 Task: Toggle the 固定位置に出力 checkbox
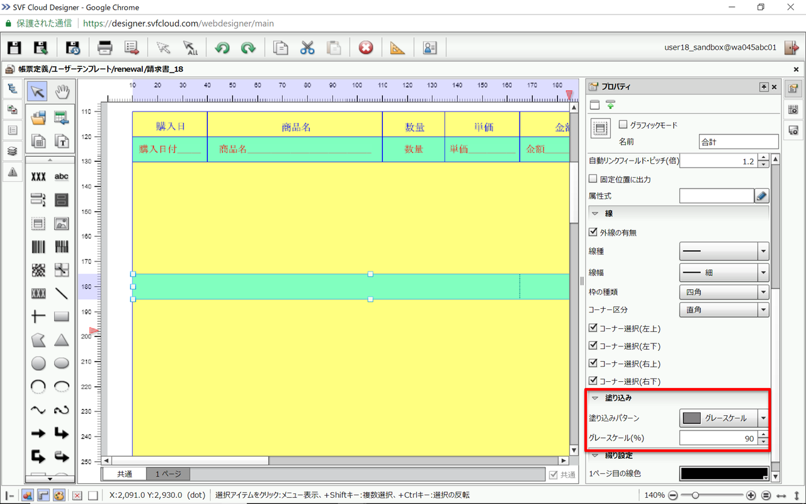click(x=593, y=179)
